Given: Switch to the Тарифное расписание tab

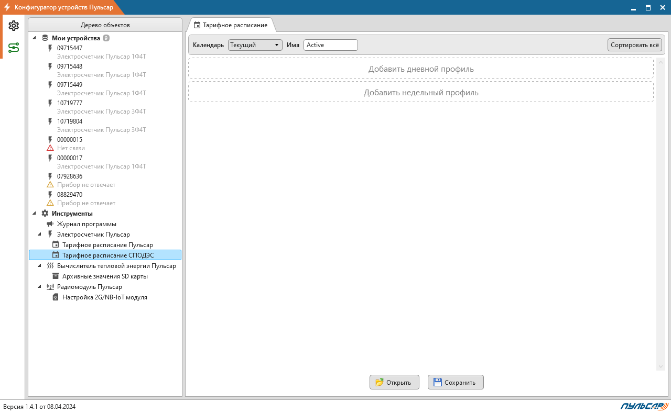Looking at the screenshot, I should (231, 25).
